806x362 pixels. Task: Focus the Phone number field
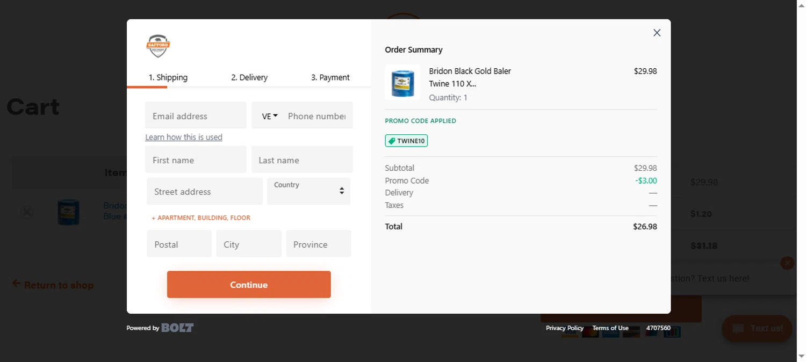(x=316, y=116)
